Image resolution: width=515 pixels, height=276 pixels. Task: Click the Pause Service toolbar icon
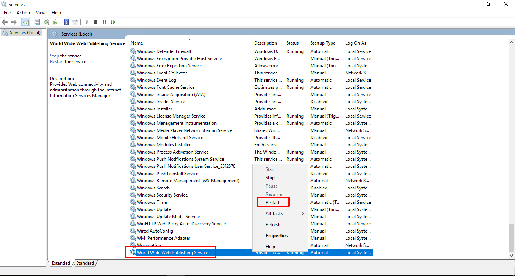(x=104, y=22)
